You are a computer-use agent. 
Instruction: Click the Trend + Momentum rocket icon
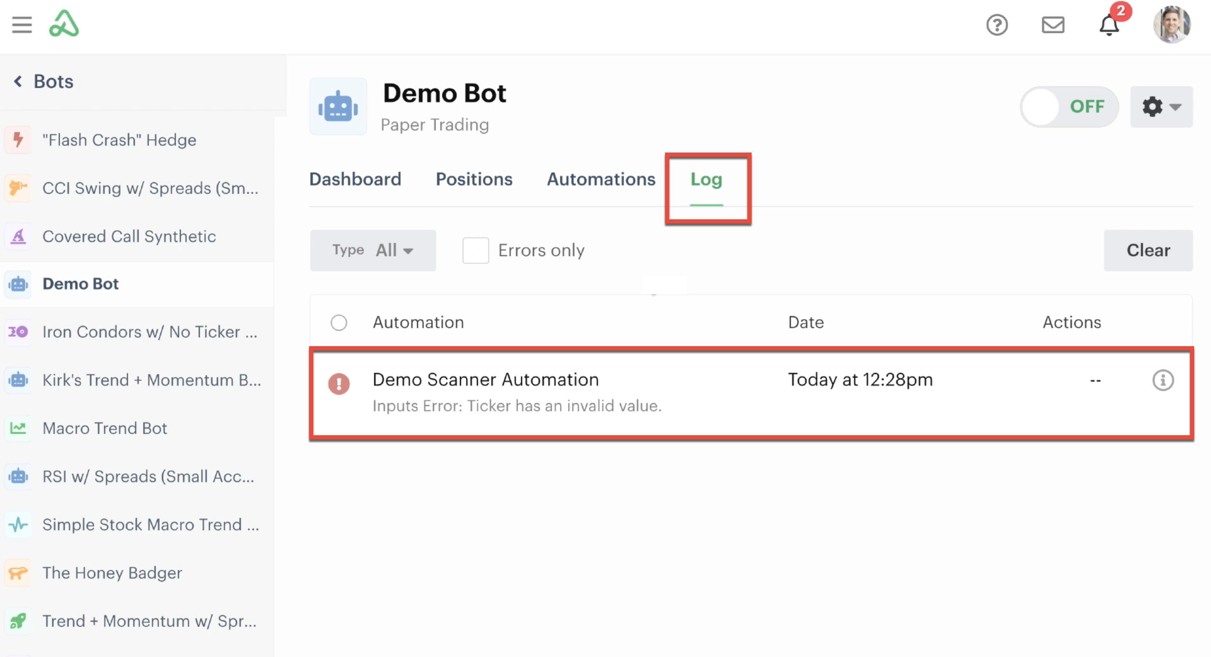point(19,621)
